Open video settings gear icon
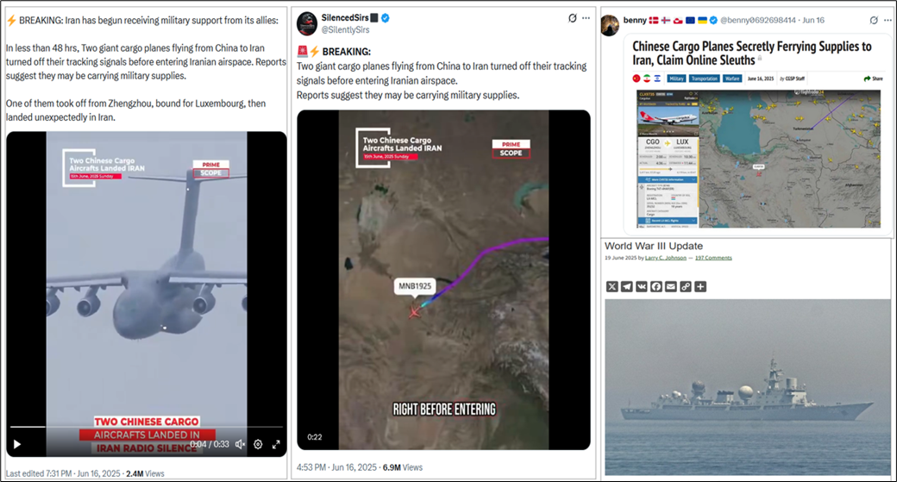Screen dimensions: 897x482 (x=258, y=444)
